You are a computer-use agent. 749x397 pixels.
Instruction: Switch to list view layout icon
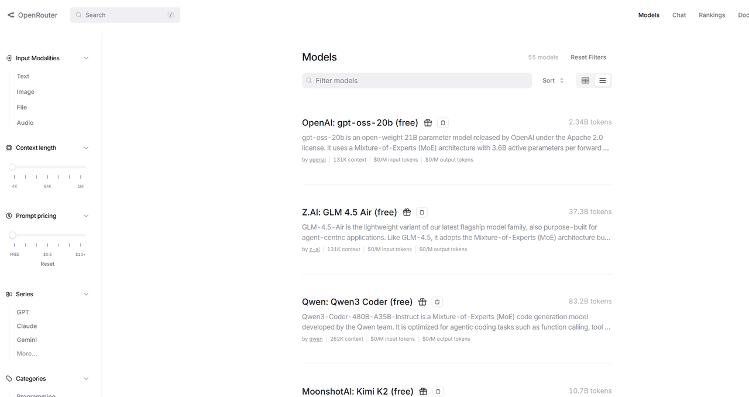click(x=603, y=81)
